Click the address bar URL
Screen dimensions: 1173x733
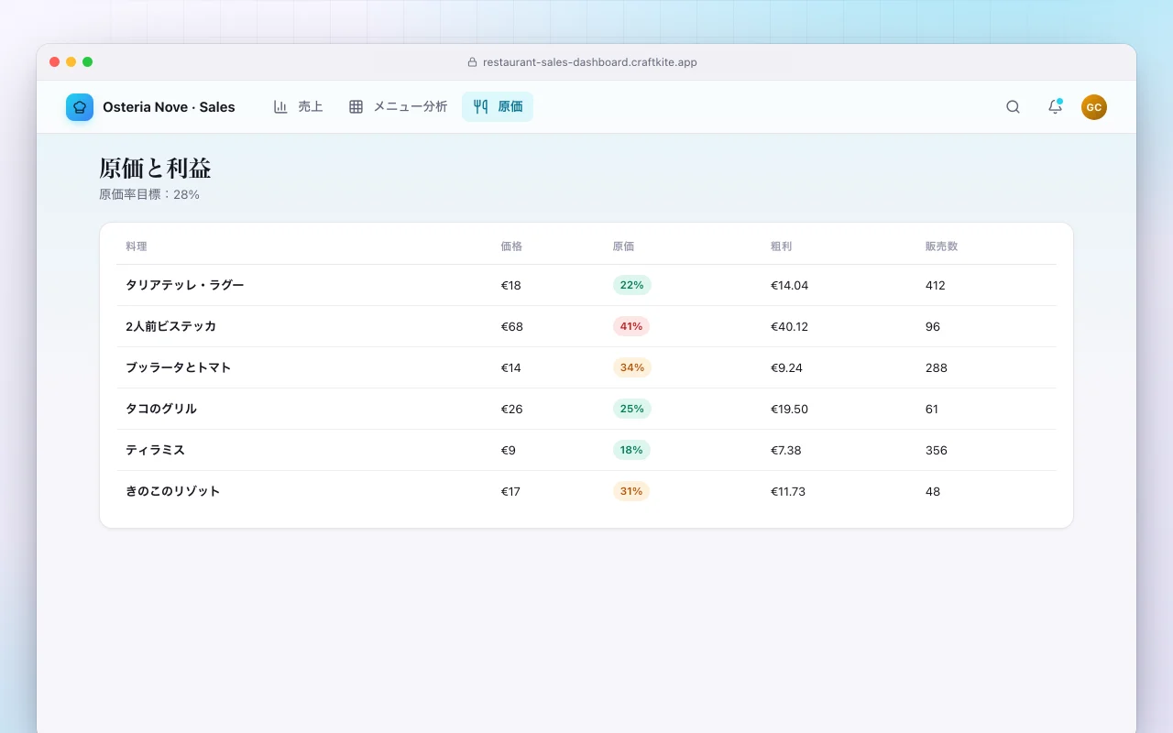click(x=590, y=62)
